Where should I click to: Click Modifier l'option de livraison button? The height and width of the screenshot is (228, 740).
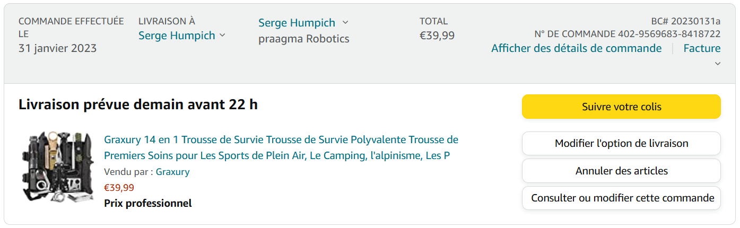click(621, 143)
